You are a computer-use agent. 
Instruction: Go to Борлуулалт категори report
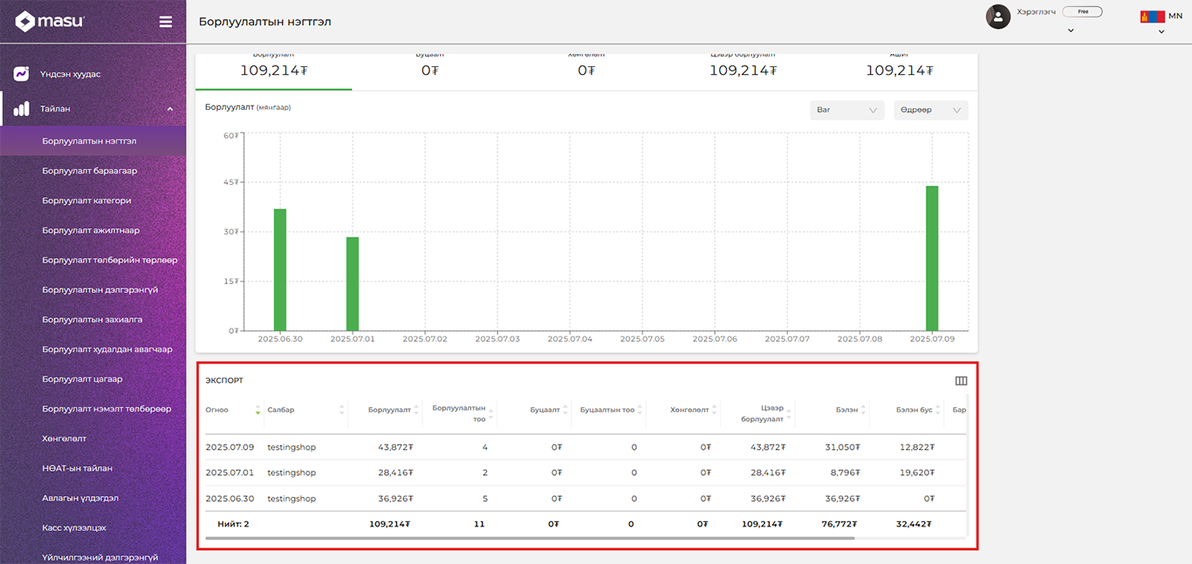(86, 200)
